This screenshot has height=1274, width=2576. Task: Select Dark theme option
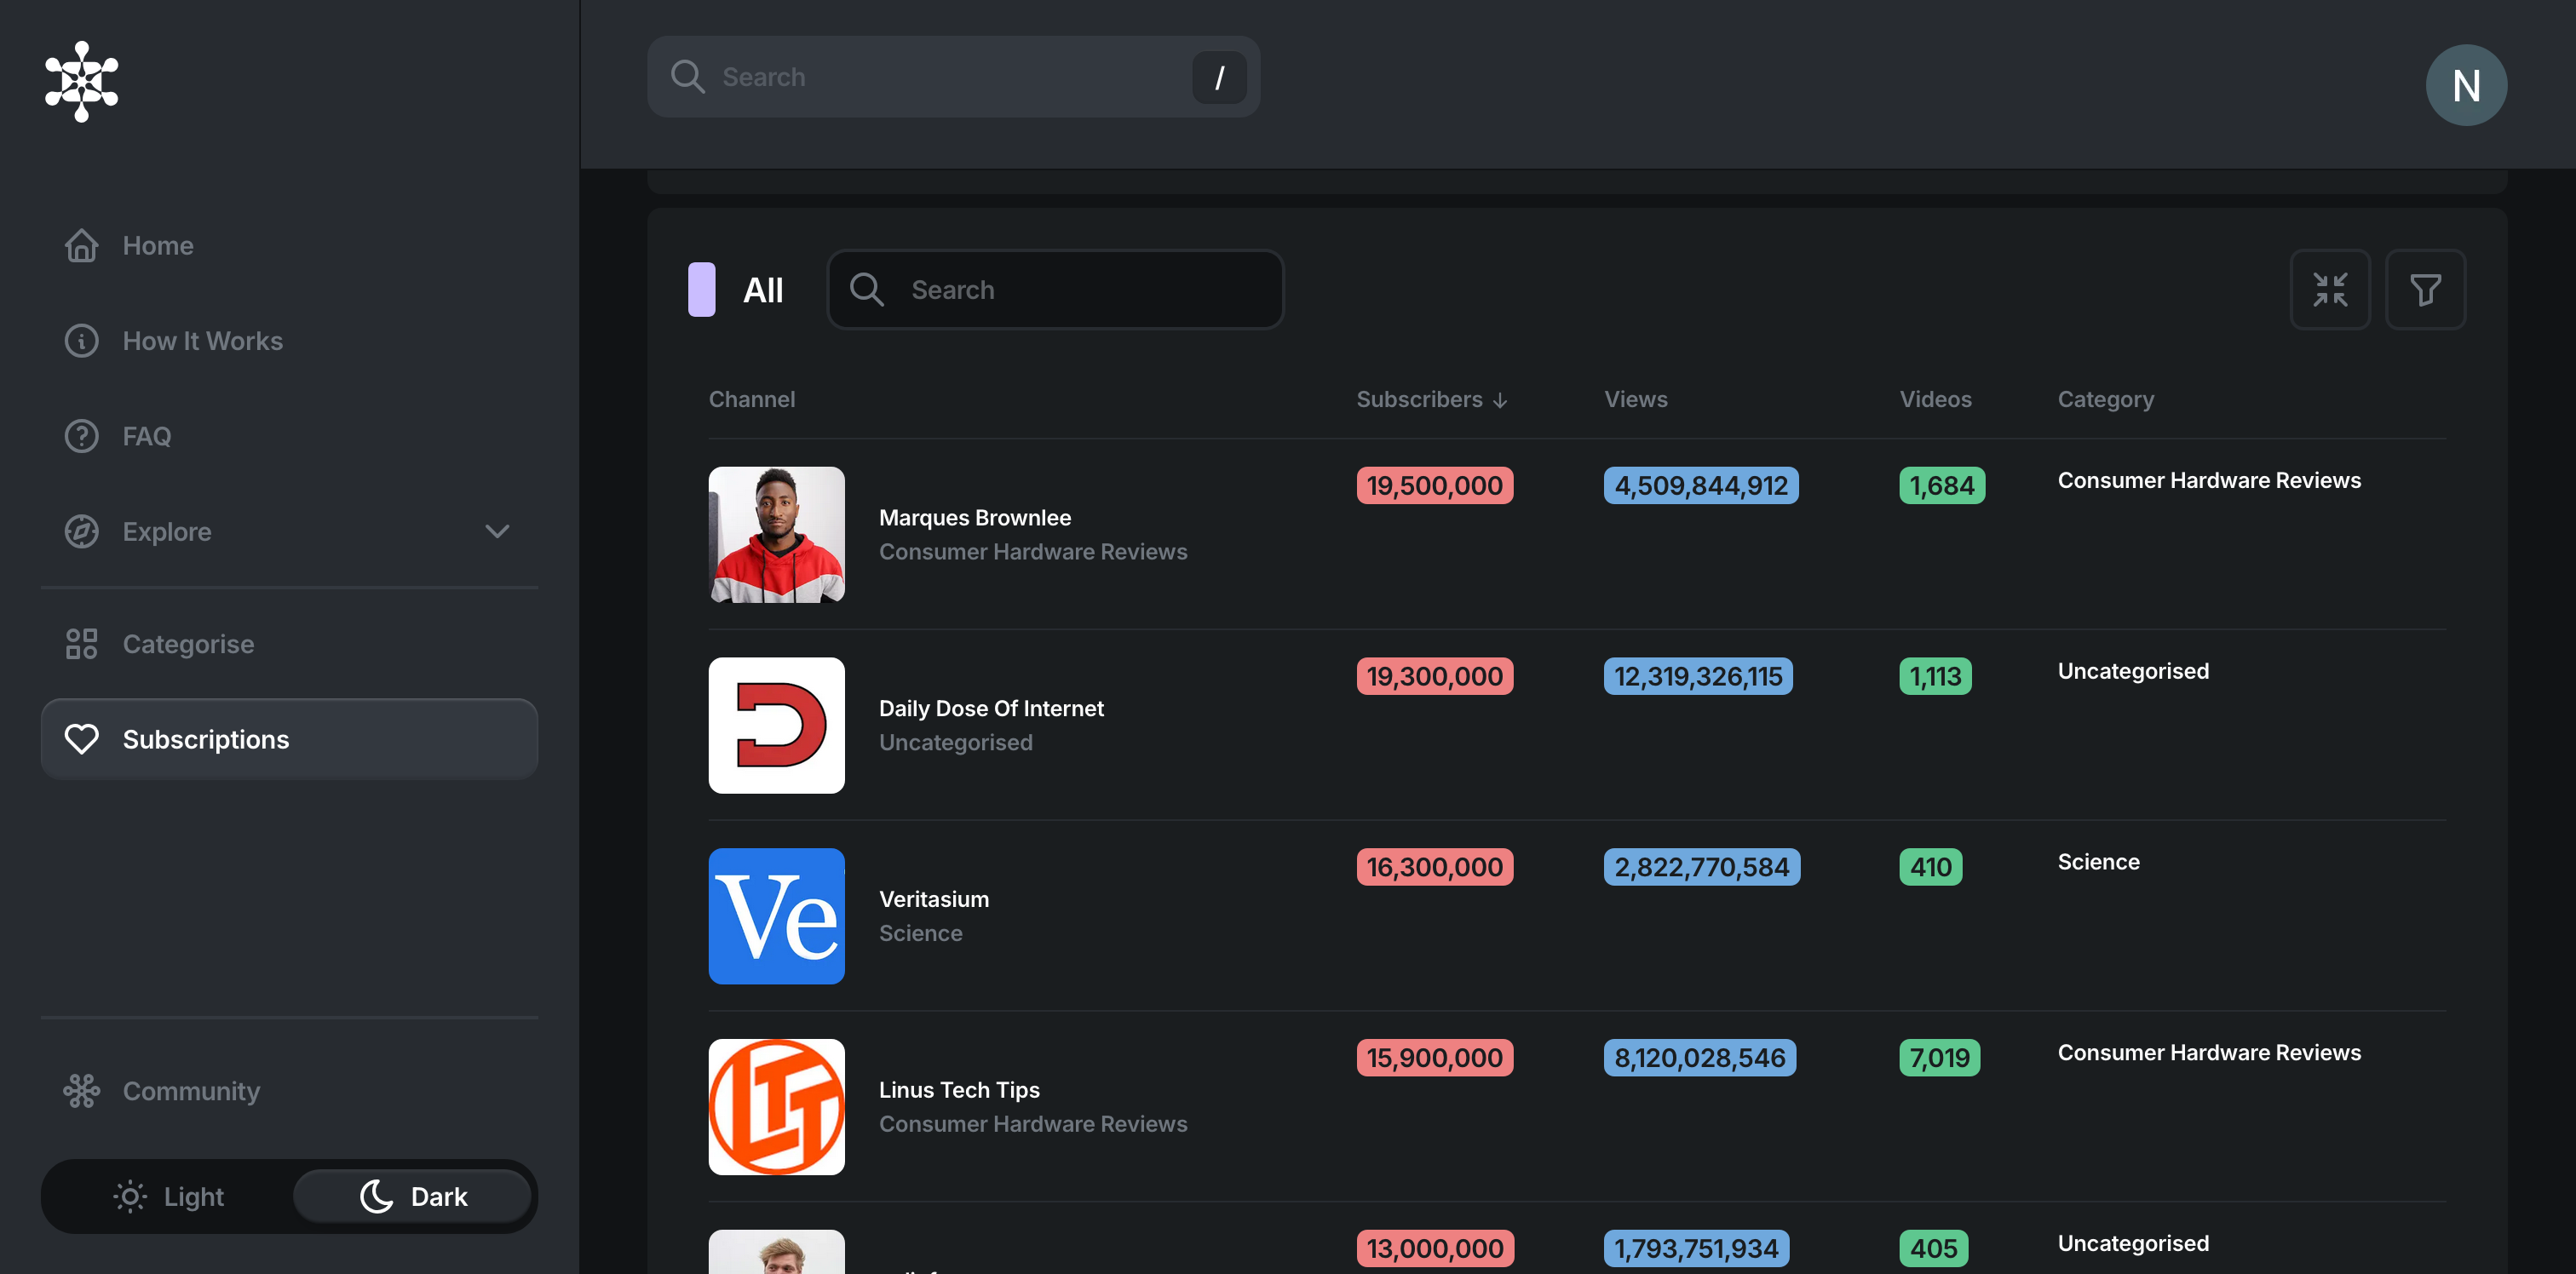(x=413, y=1196)
